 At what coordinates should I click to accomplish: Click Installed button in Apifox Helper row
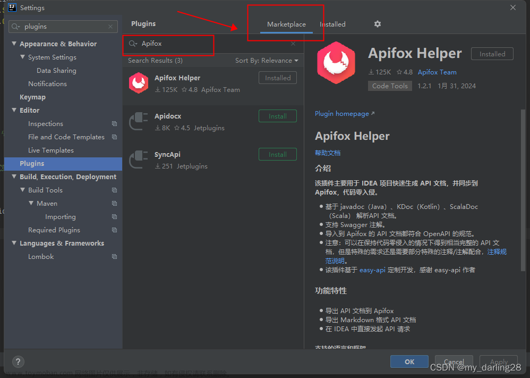(x=278, y=78)
